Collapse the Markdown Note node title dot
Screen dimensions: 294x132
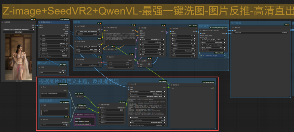click(x=75, y=115)
